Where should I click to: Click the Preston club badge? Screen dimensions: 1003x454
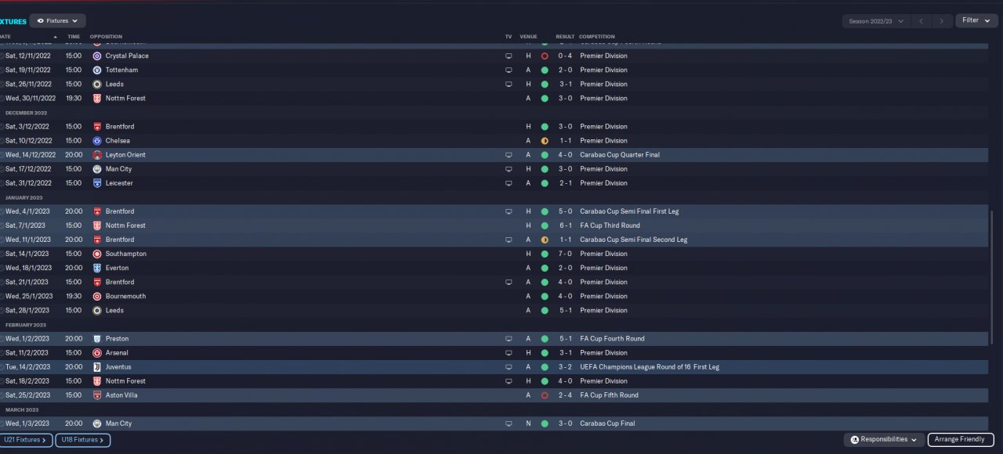pos(97,339)
